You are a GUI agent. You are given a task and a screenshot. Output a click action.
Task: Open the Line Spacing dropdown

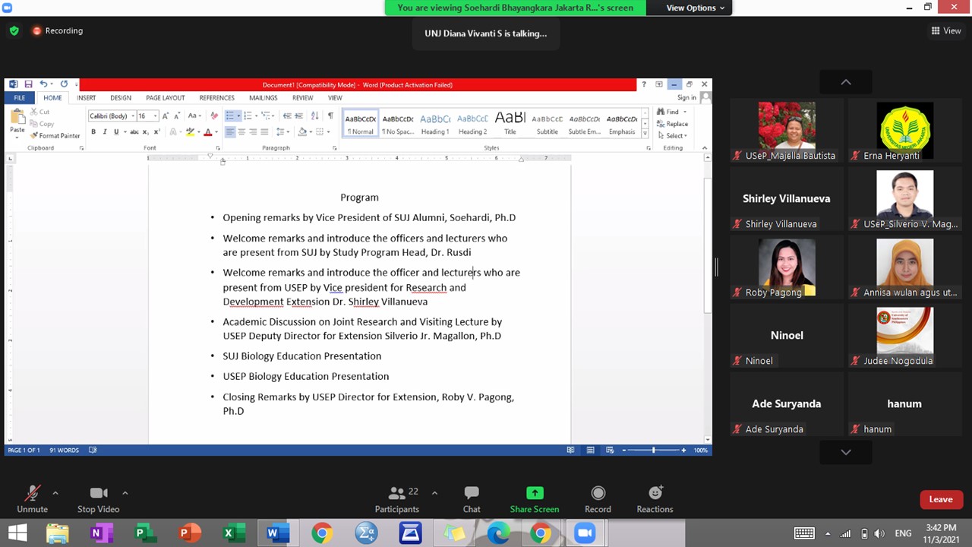pos(281,132)
